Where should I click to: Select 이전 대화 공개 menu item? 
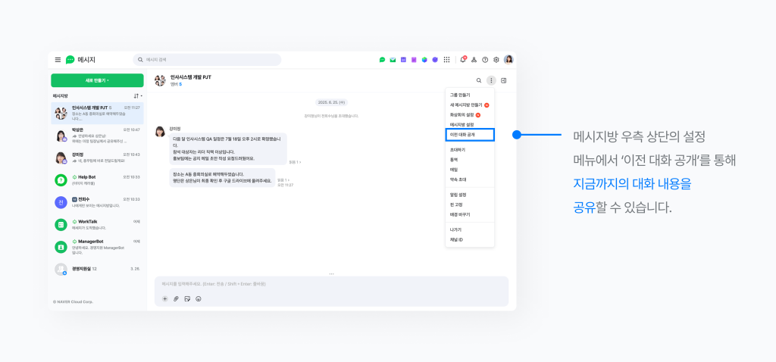tap(470, 135)
